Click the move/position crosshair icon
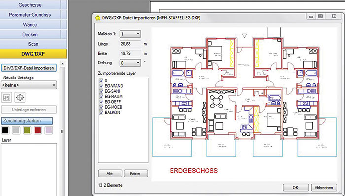 (x=20, y=97)
